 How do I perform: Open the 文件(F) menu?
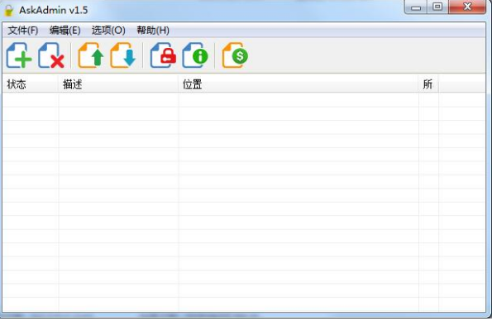[23, 31]
